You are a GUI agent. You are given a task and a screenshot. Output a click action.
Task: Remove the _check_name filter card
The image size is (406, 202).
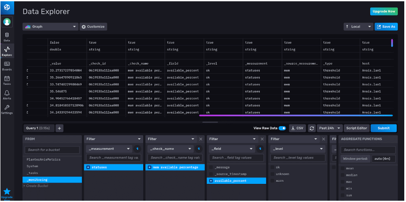tap(201, 139)
